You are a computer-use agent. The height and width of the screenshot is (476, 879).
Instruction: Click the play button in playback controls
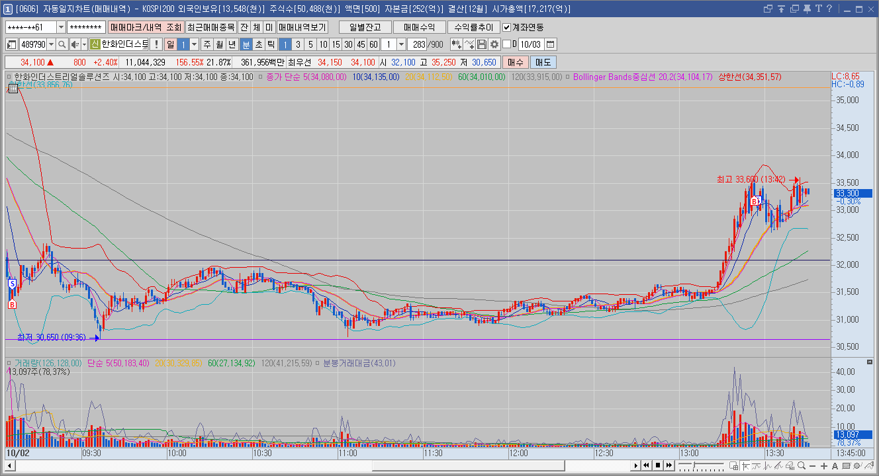coord(637,466)
